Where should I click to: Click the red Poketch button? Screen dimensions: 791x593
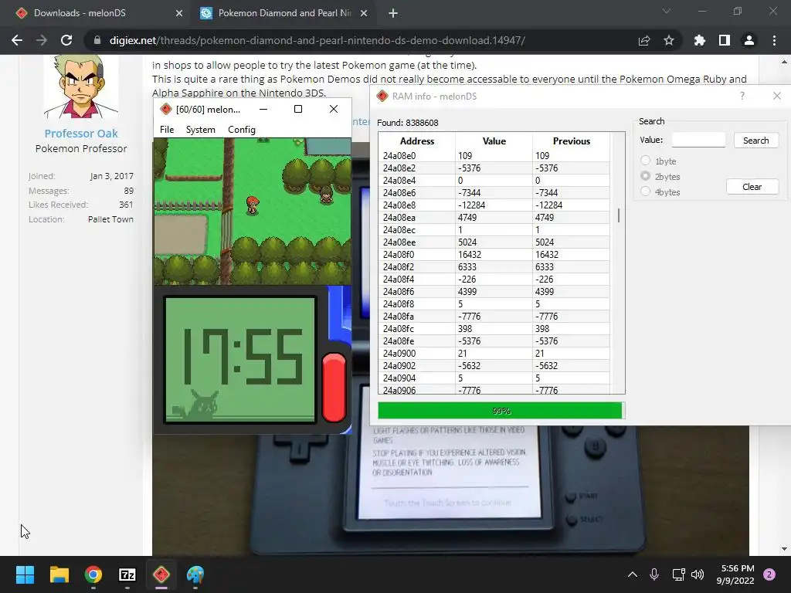334,388
